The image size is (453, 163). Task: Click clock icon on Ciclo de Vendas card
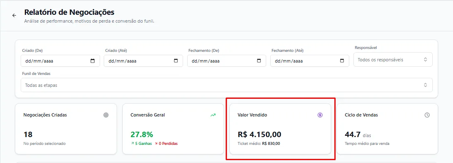point(427,115)
